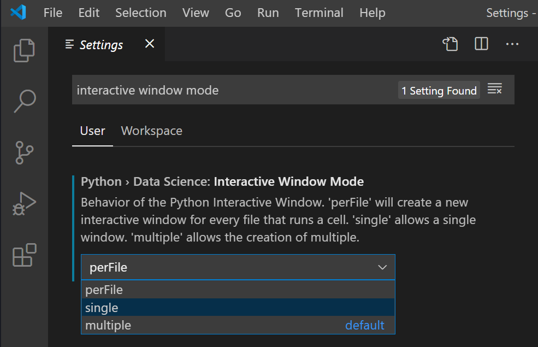
Task: Open the Run menu in the menu bar
Action: coord(268,13)
